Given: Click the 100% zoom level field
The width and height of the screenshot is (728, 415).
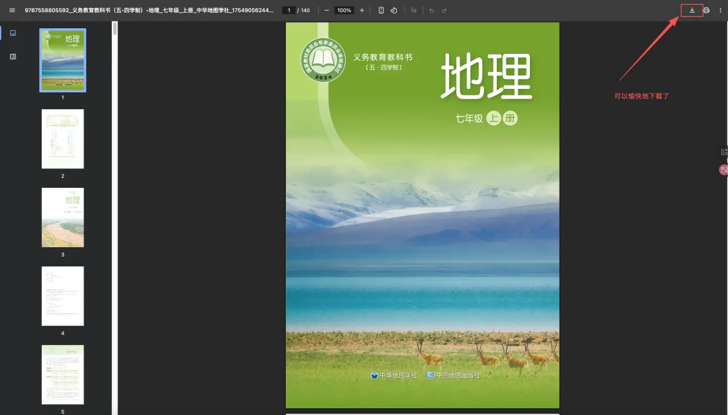Looking at the screenshot, I should click(x=344, y=10).
